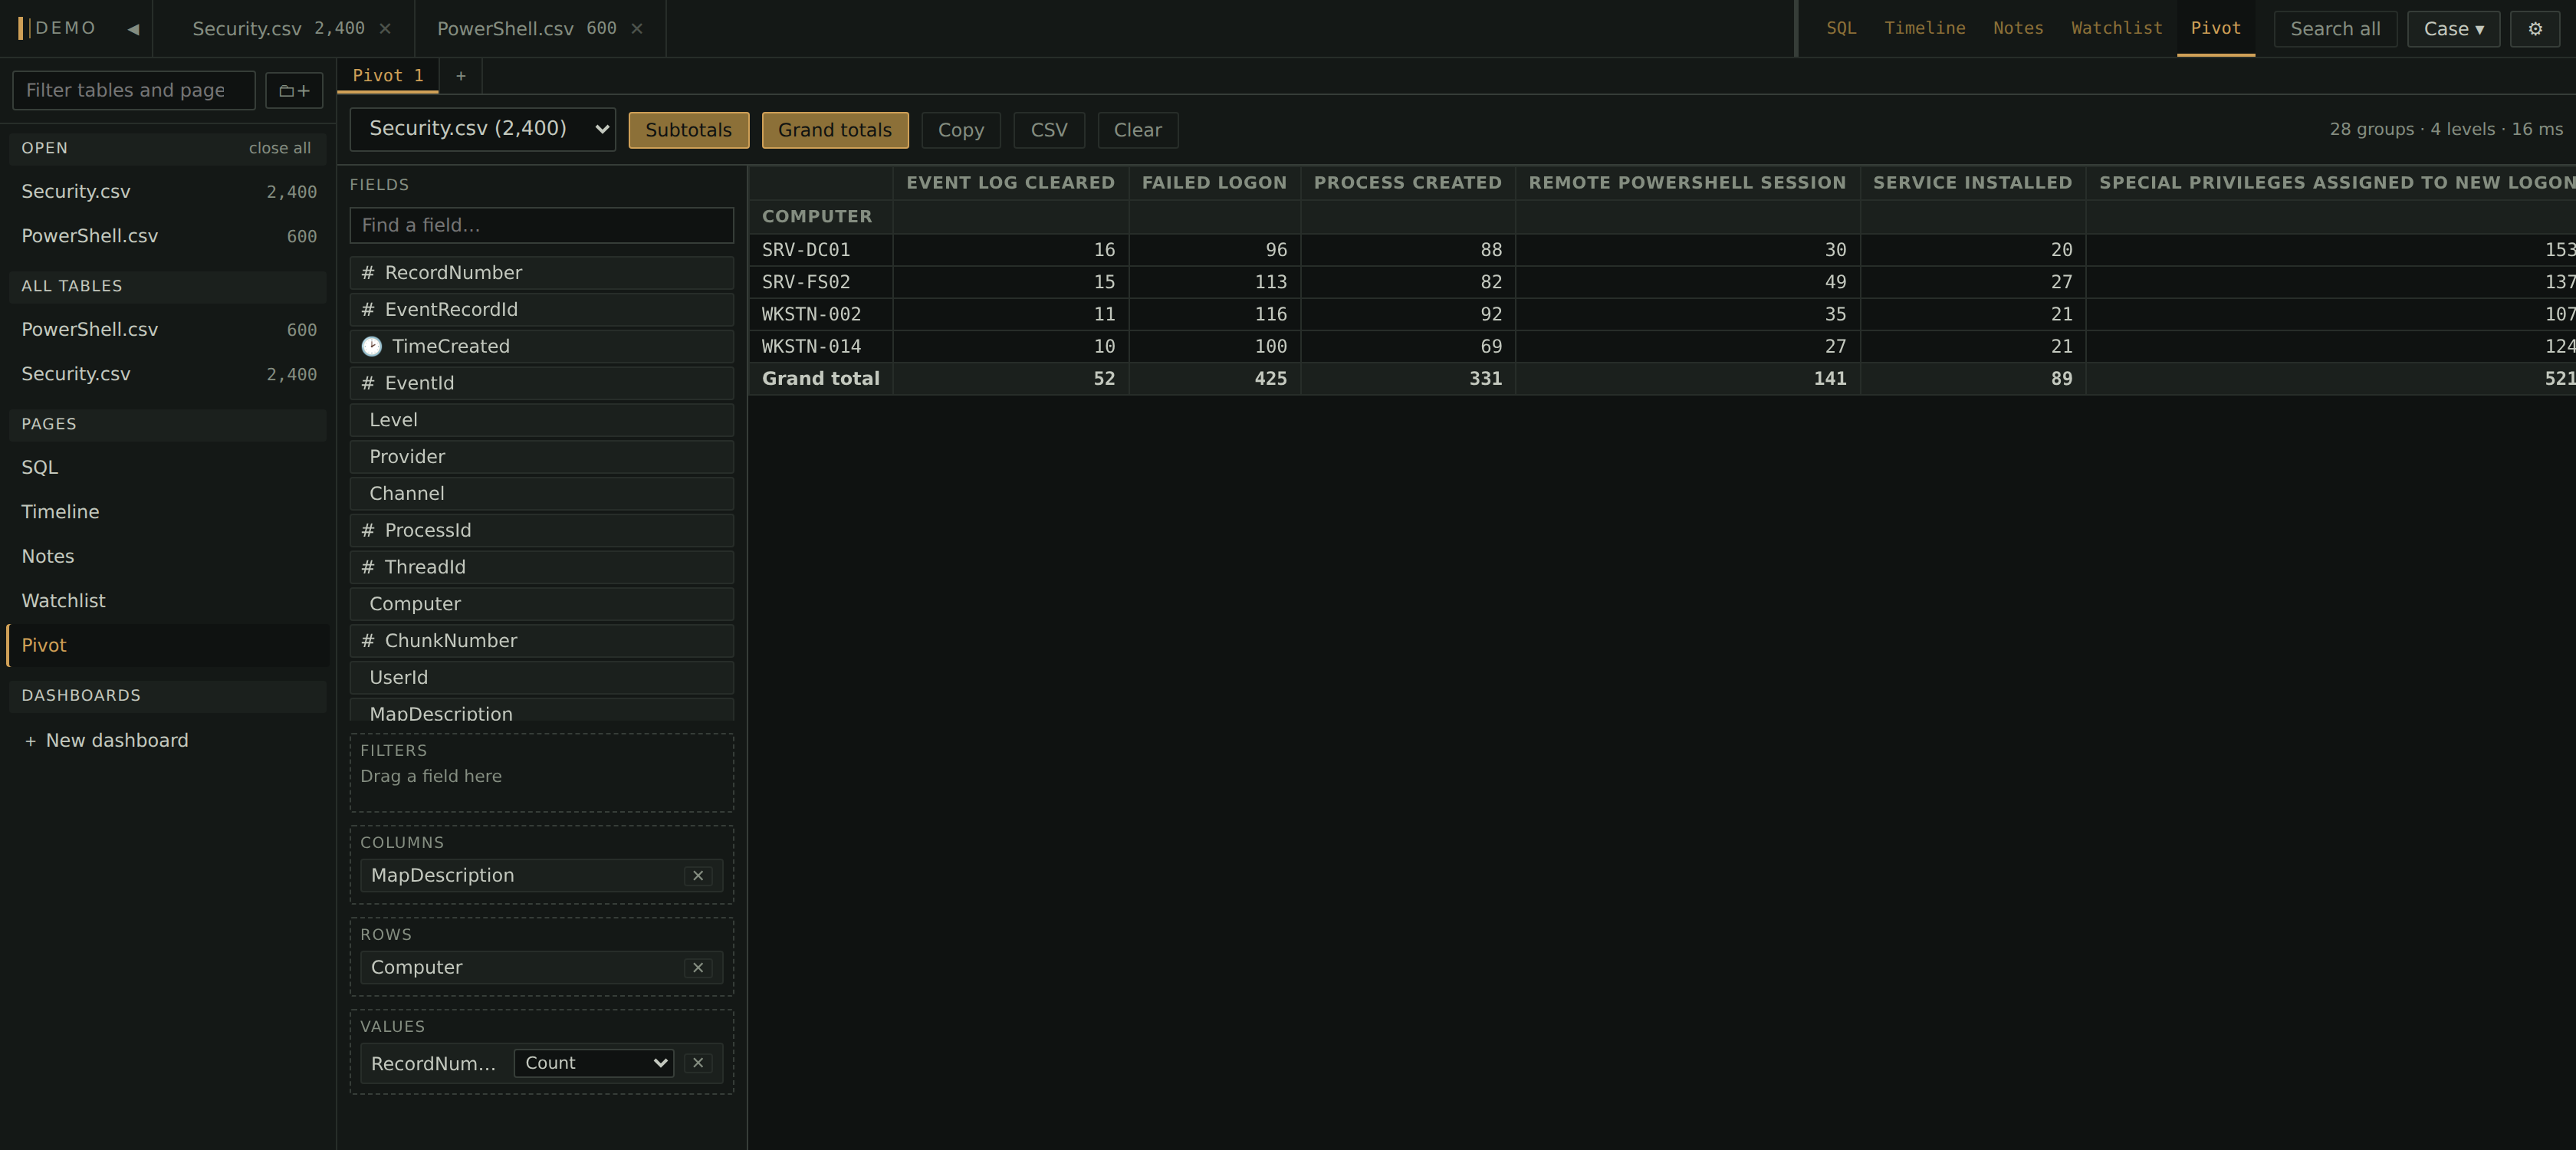The height and width of the screenshot is (1150, 2576).
Task: Toggle Grand totals off
Action: pos(835,130)
